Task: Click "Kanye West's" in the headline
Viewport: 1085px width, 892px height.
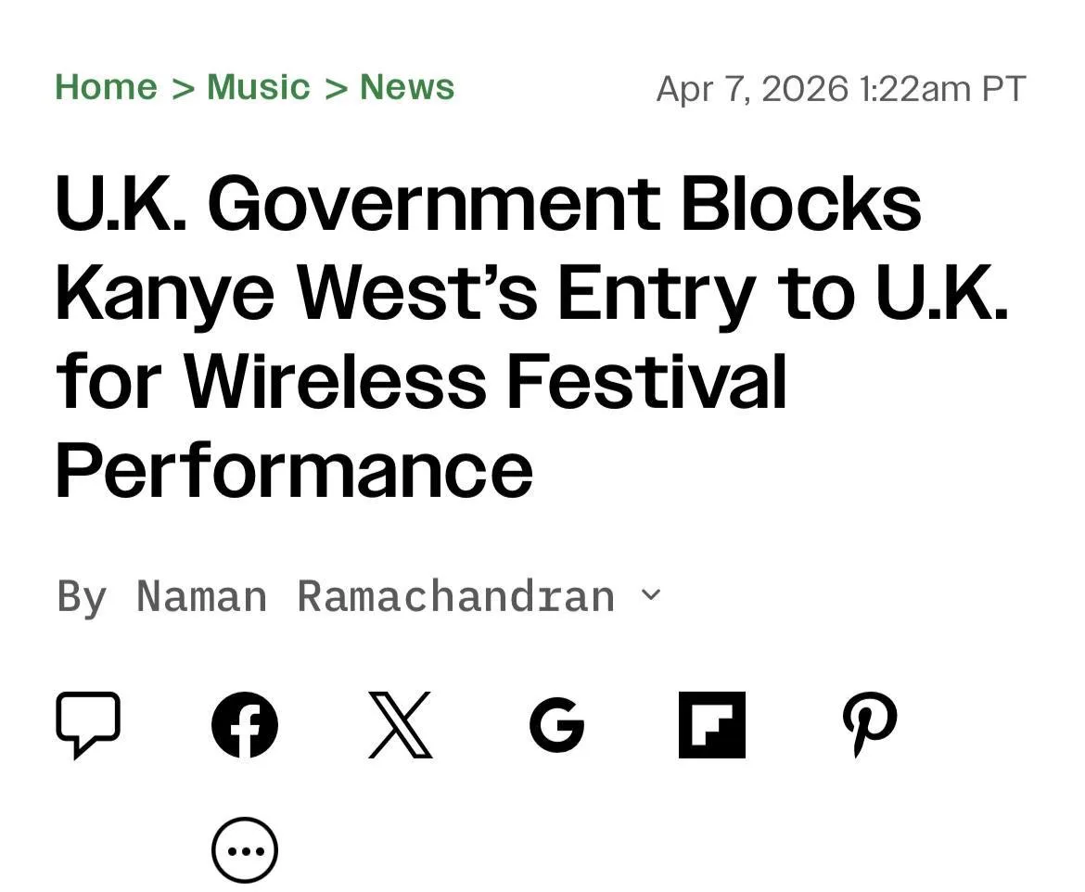Action: (x=297, y=293)
